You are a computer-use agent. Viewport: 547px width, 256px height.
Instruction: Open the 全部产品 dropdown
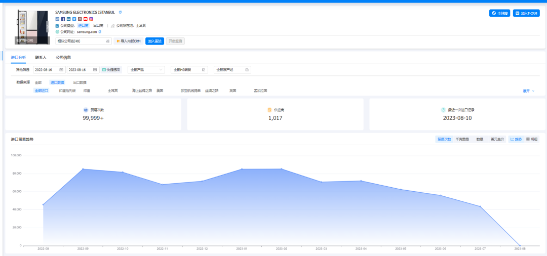(x=146, y=70)
